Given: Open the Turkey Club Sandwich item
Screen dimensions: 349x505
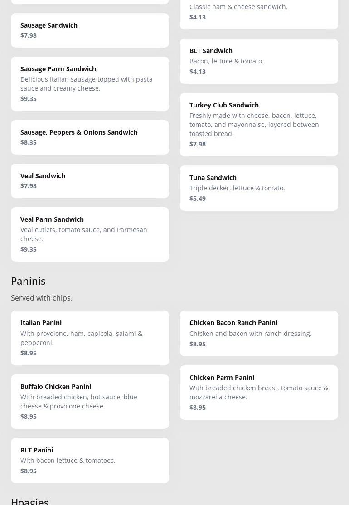Looking at the screenshot, I should coord(258,124).
